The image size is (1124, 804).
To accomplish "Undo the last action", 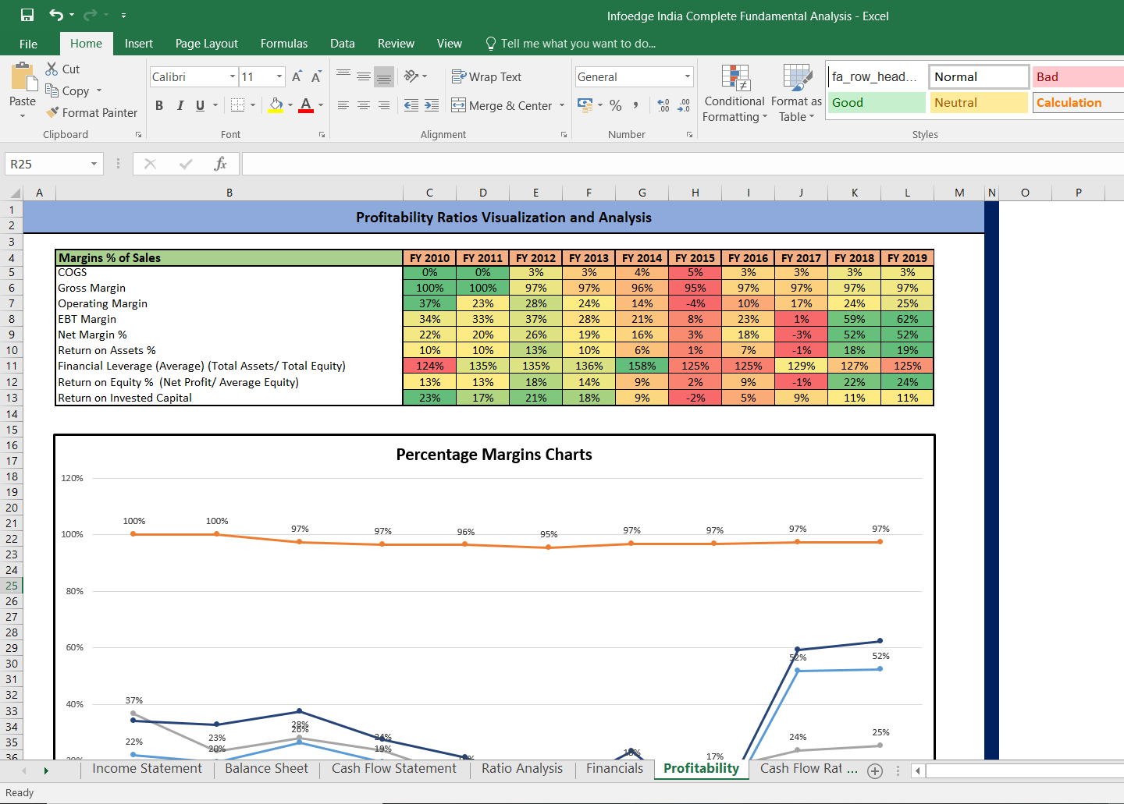I will [55, 15].
